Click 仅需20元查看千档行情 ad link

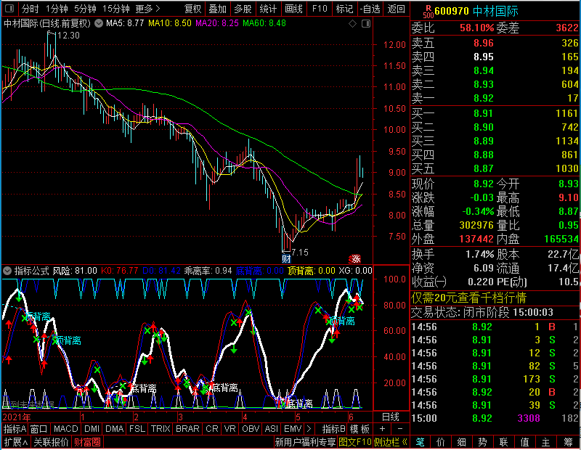tap(468, 298)
